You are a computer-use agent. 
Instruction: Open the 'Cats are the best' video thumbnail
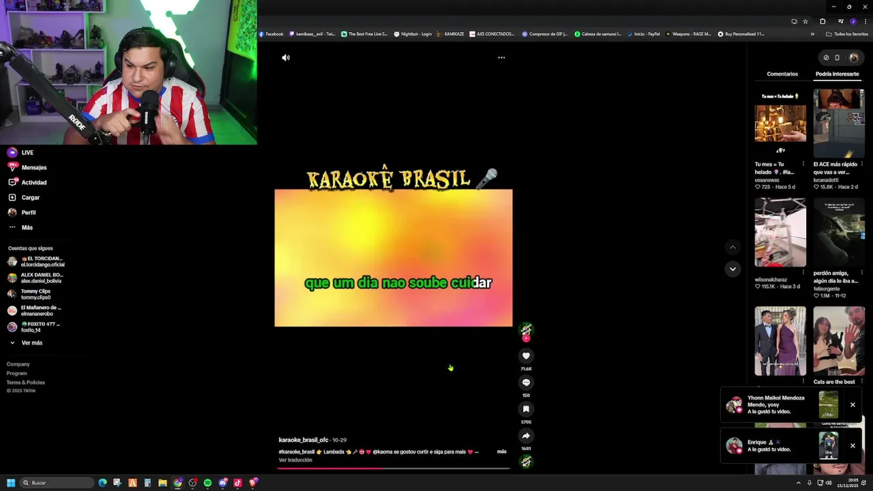click(839, 341)
